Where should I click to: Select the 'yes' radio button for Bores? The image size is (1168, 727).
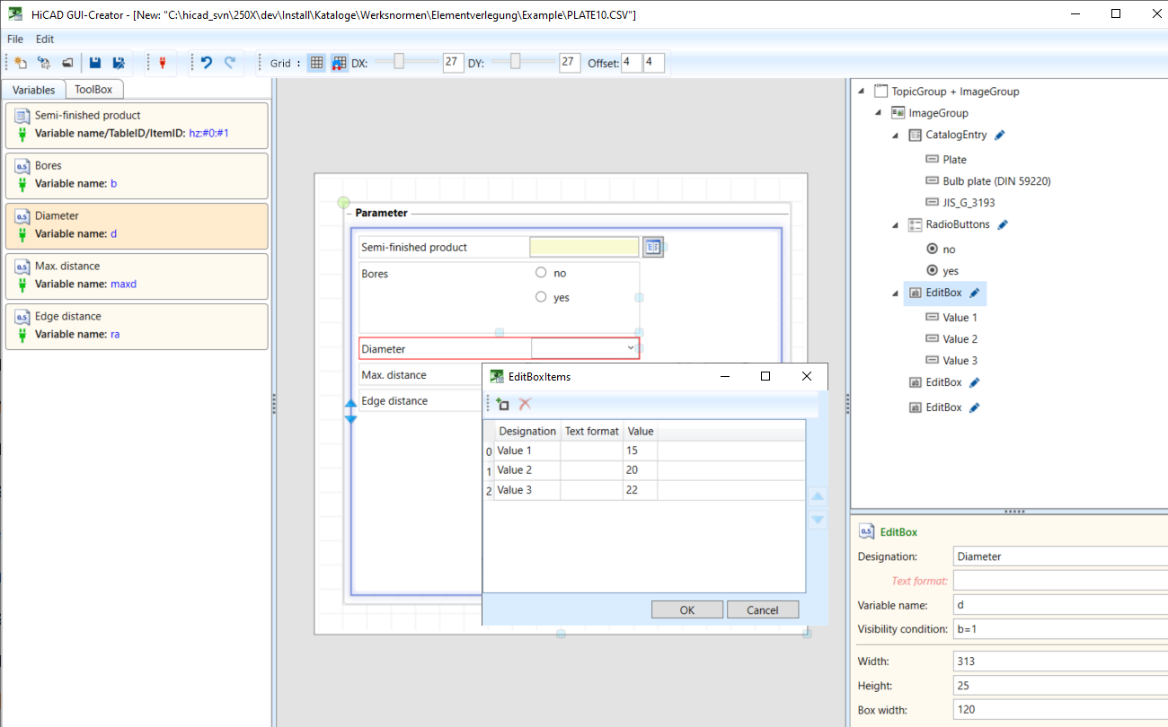(541, 297)
